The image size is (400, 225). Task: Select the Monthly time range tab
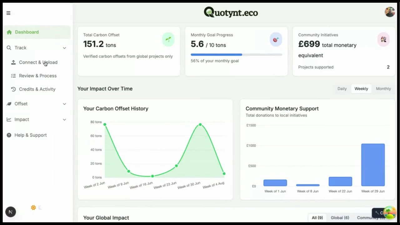(383, 89)
